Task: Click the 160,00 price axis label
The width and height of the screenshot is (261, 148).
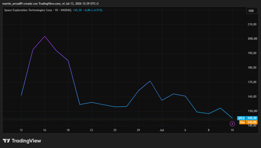Action: click(252, 97)
